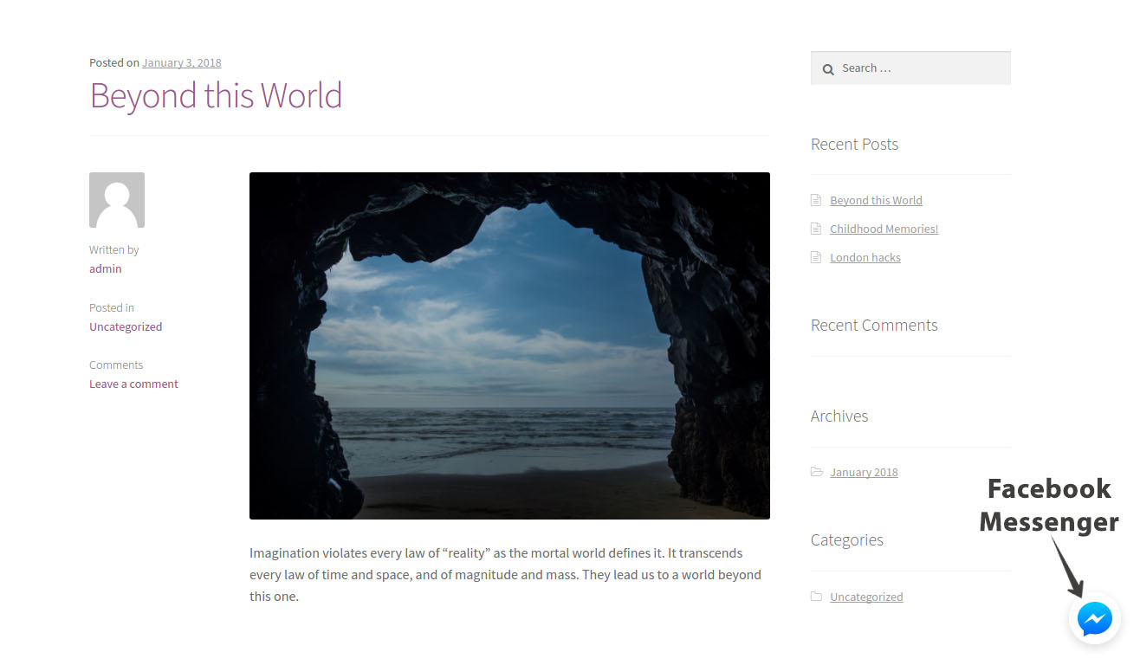Click the cave and ocean featured image
Image resolution: width=1140 pixels, height=665 pixels.
click(x=509, y=345)
